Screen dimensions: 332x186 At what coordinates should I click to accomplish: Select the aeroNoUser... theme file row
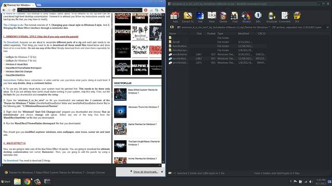coord(217,63)
